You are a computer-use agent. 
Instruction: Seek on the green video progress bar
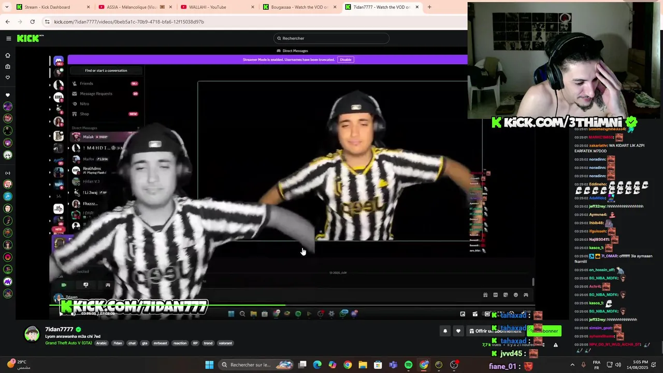(292, 305)
